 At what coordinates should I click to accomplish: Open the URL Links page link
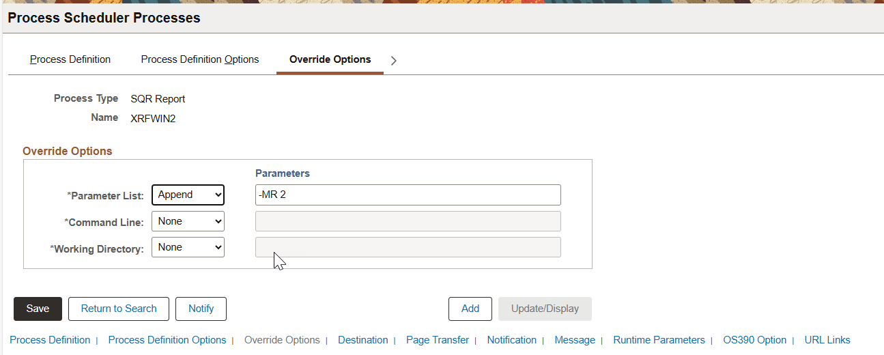pos(827,340)
